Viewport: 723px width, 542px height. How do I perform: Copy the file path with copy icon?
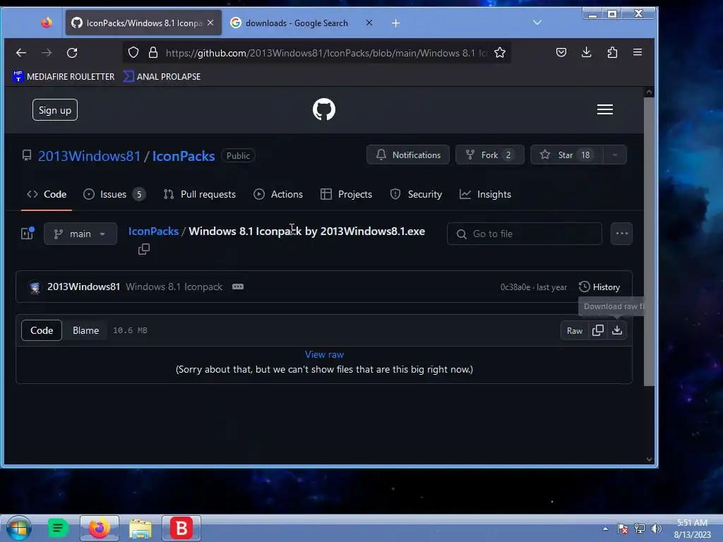click(x=144, y=249)
